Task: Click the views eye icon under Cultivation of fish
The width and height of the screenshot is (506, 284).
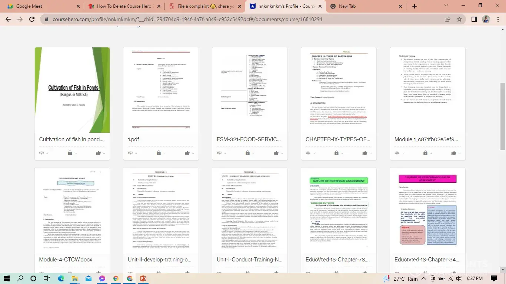Action: (41, 153)
